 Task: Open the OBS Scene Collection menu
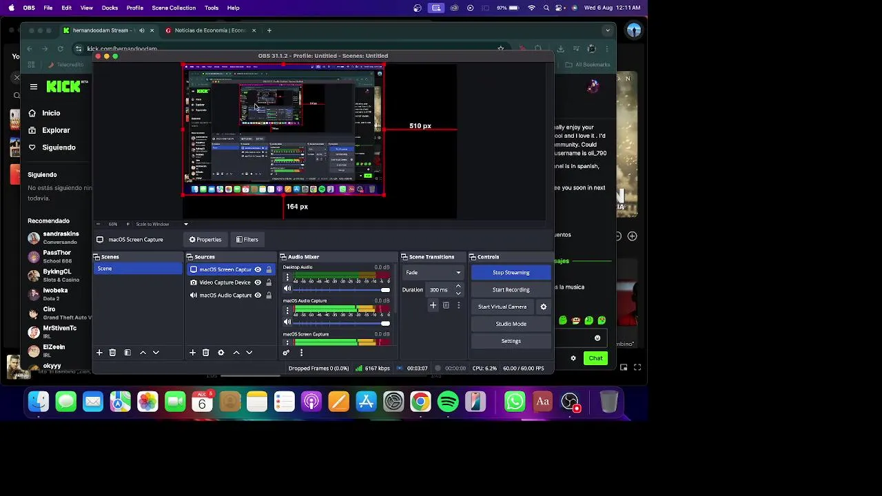174,8
